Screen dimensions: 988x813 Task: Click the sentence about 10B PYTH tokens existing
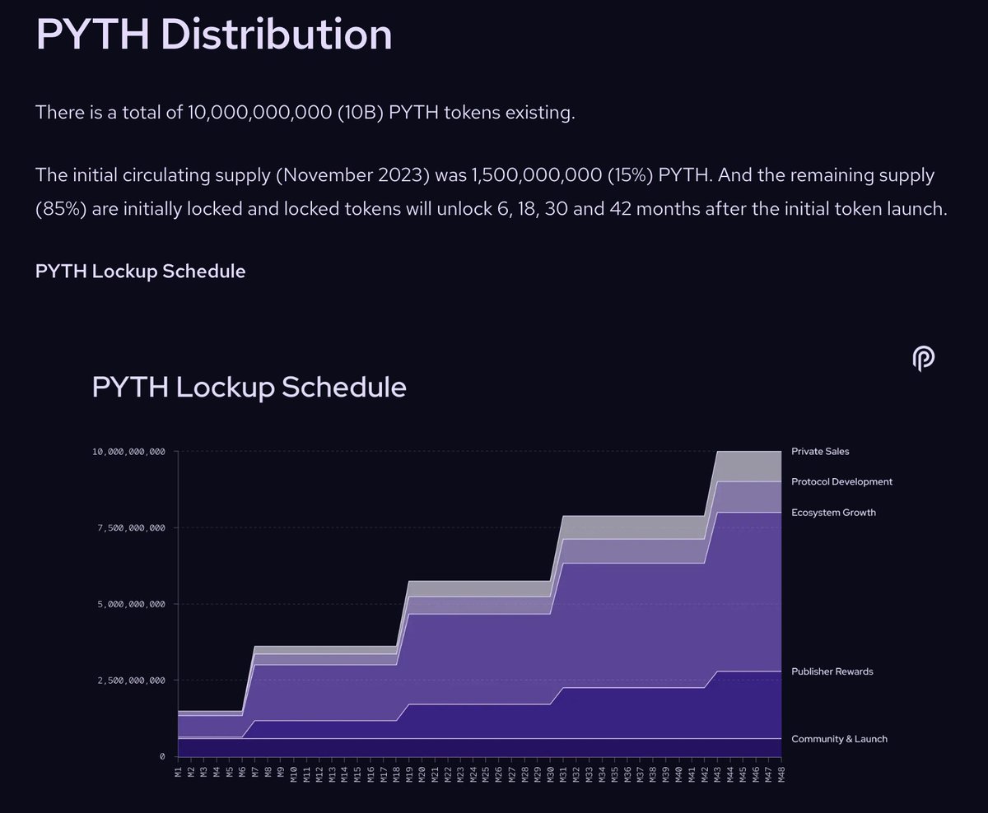(305, 113)
